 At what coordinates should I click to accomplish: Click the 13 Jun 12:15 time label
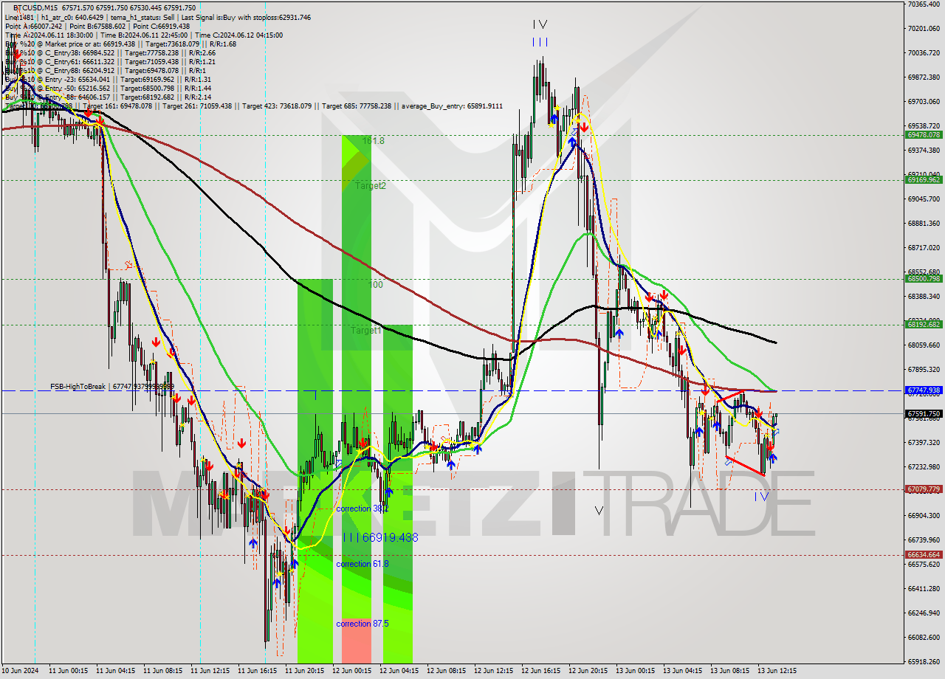[777, 672]
